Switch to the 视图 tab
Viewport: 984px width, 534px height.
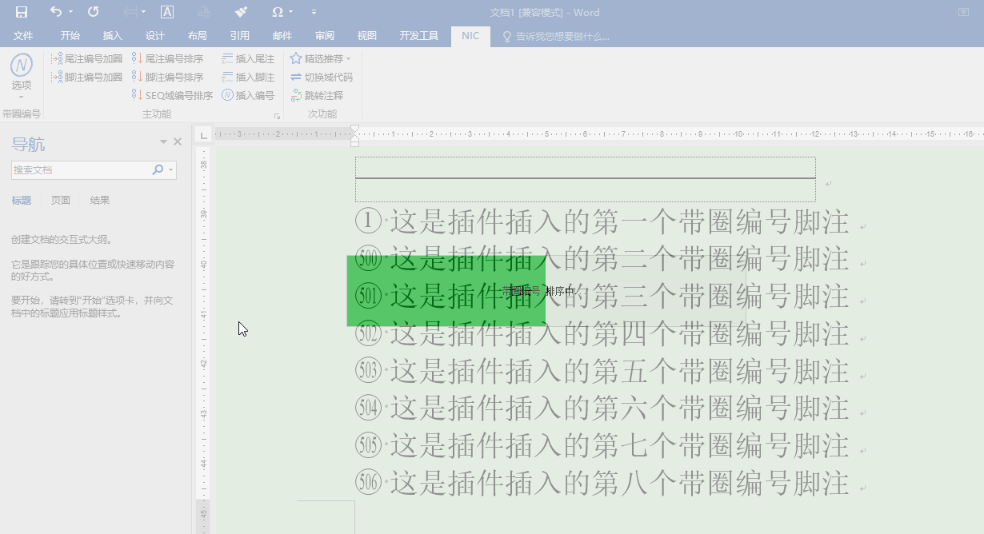[367, 36]
